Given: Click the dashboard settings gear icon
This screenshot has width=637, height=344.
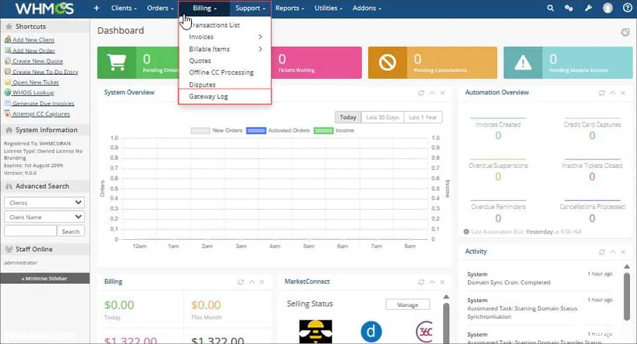Looking at the screenshot, I should coord(625,32).
